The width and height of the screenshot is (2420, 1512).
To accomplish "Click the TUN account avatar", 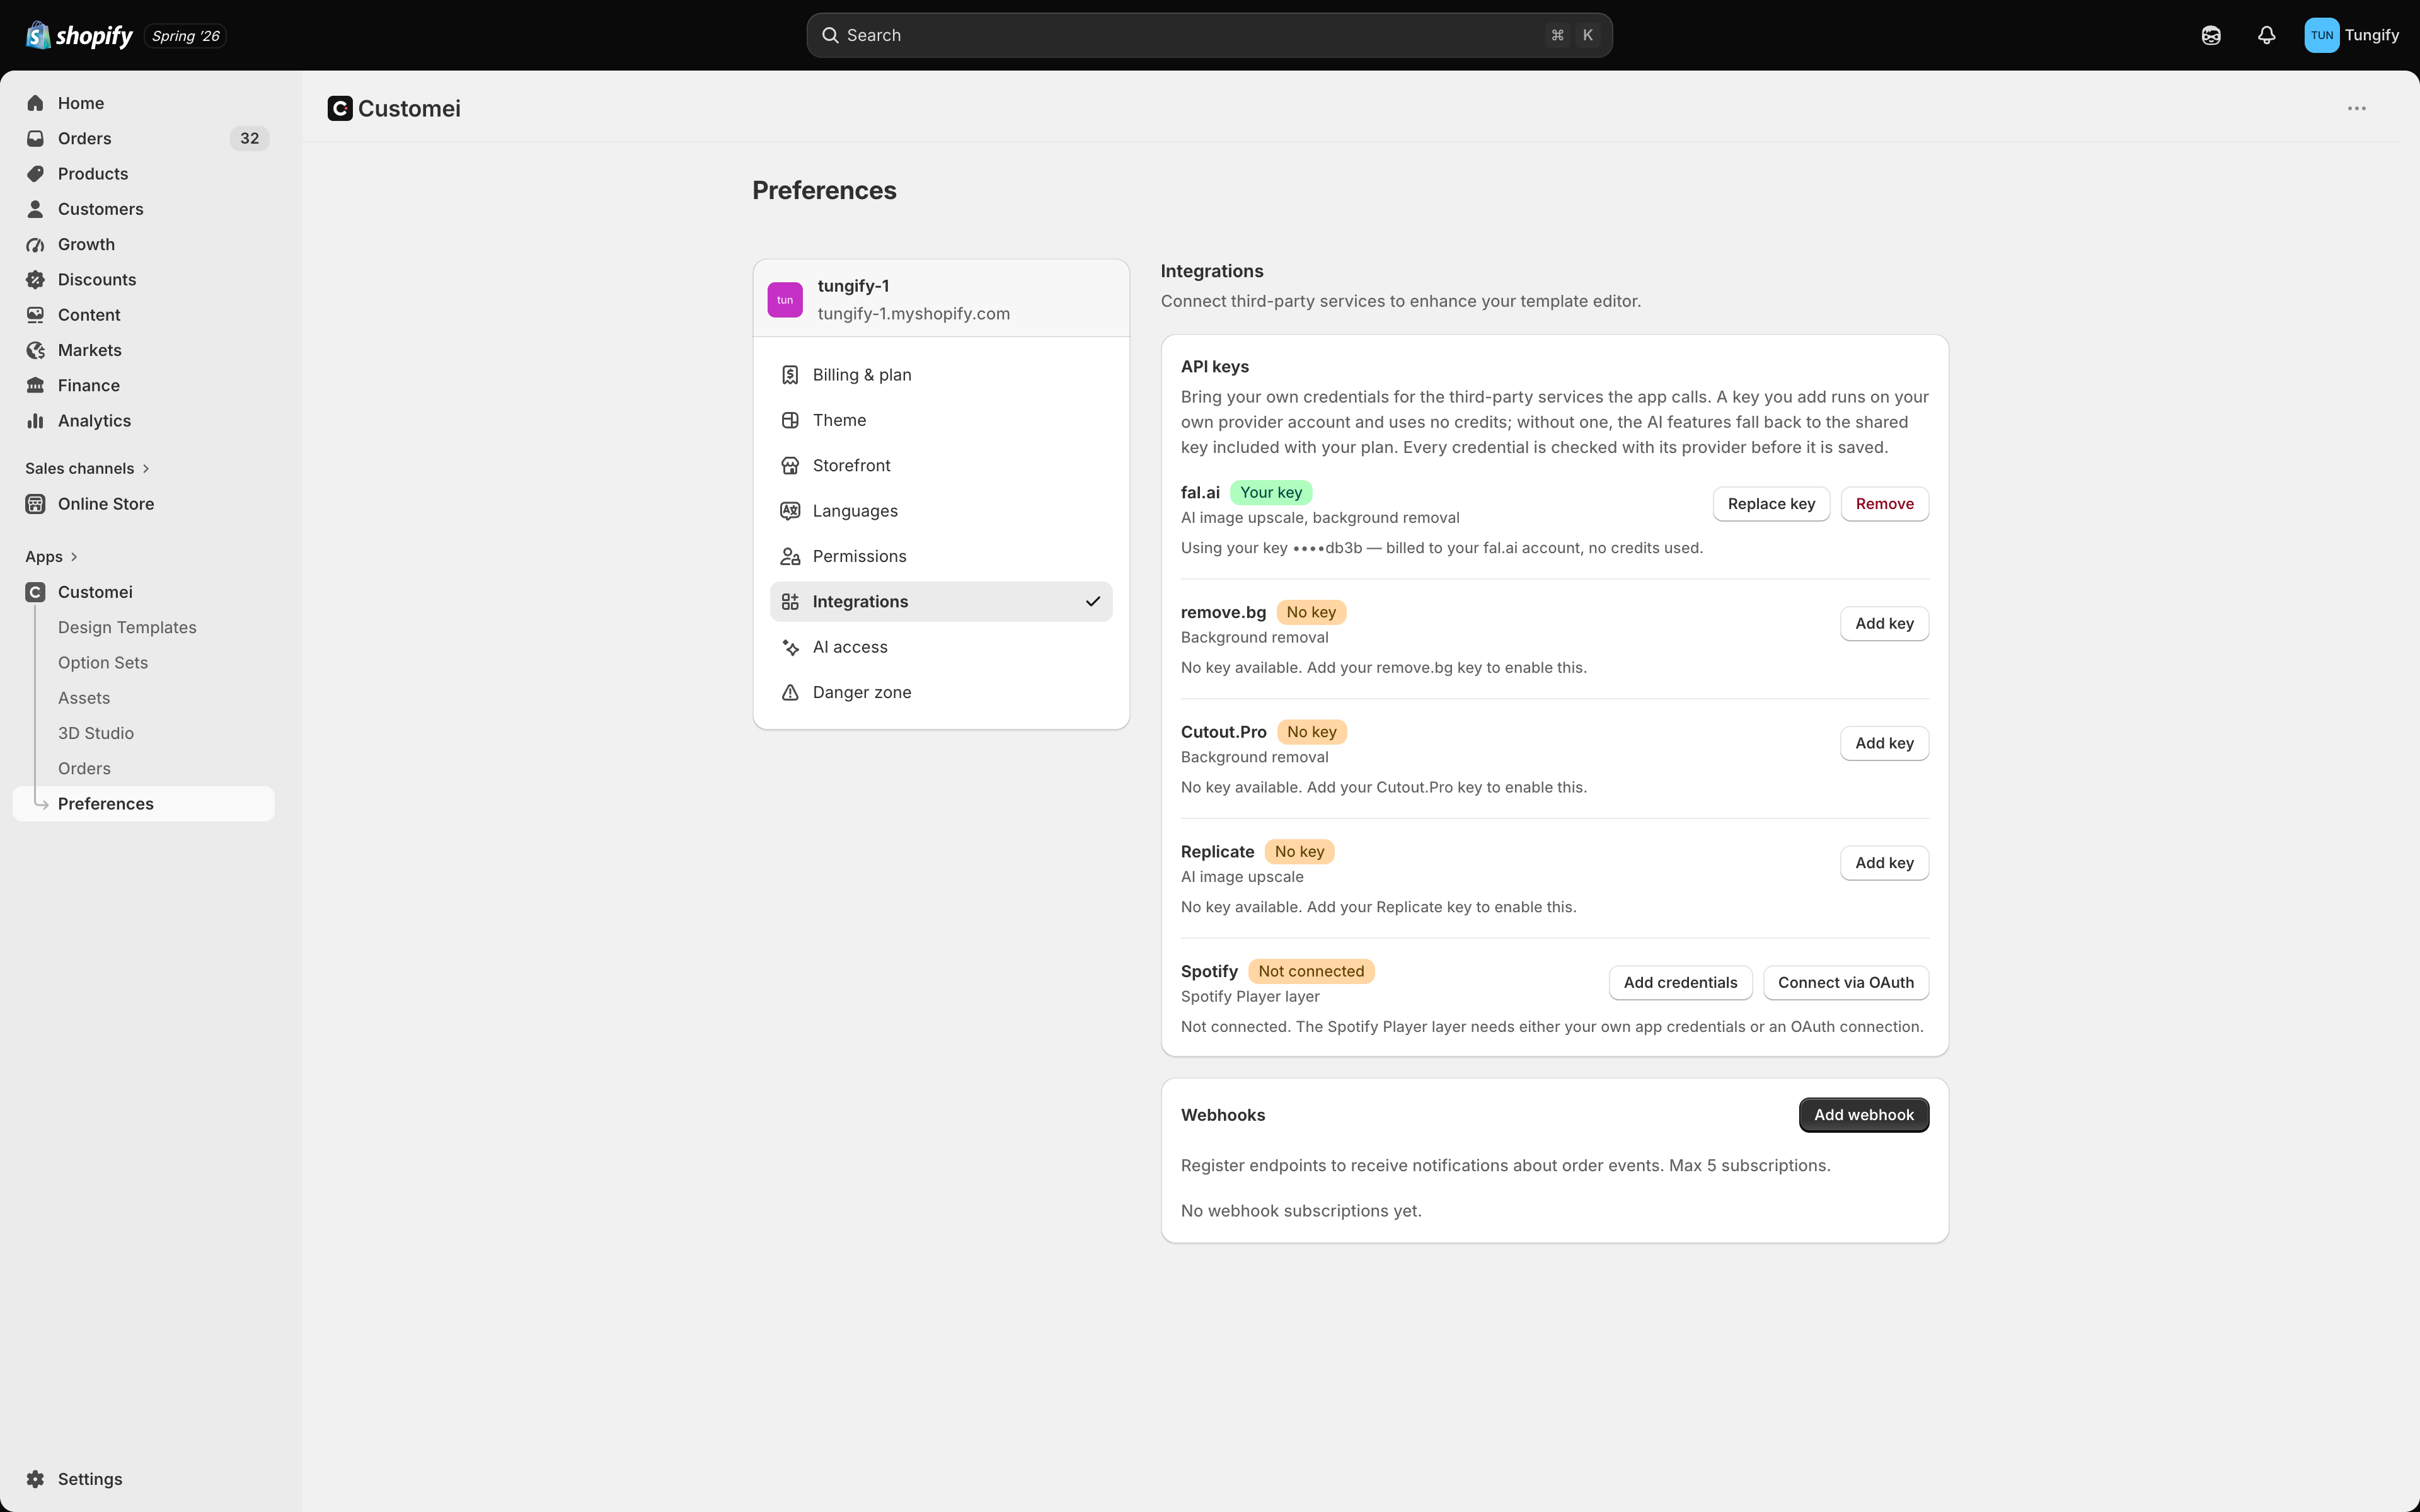I will pos(2322,35).
